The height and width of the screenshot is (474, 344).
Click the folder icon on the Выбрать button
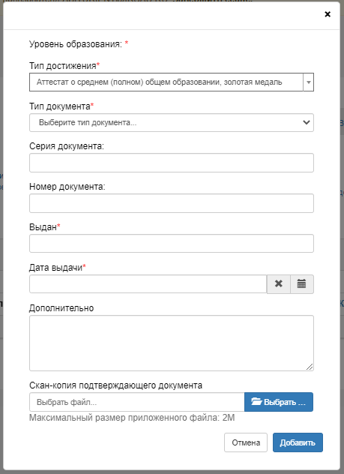256,402
